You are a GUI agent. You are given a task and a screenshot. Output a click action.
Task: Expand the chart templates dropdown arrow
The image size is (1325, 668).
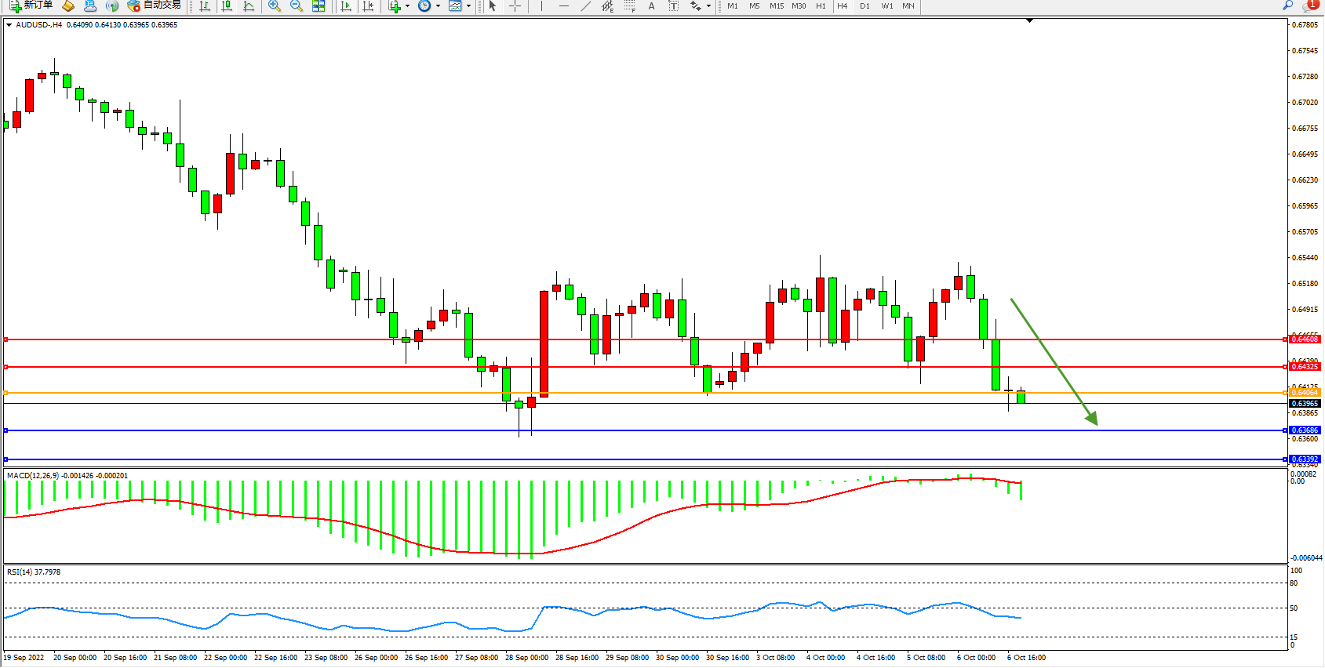click(469, 6)
